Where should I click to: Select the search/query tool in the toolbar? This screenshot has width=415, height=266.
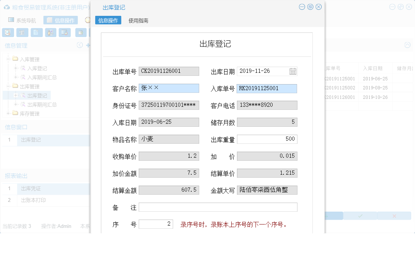8,32
